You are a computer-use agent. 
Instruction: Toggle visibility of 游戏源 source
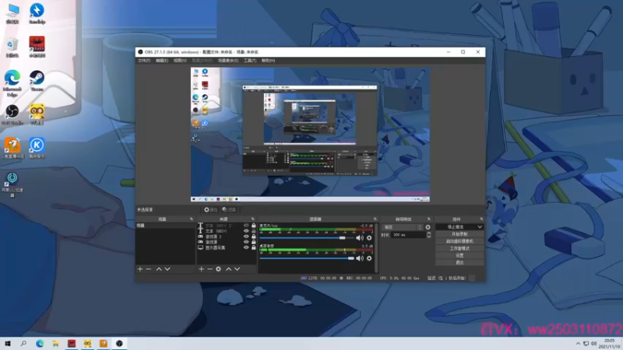(x=246, y=242)
